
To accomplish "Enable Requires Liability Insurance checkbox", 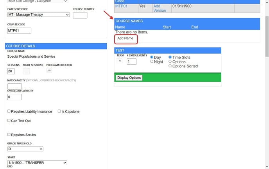I will tap(9, 111).
